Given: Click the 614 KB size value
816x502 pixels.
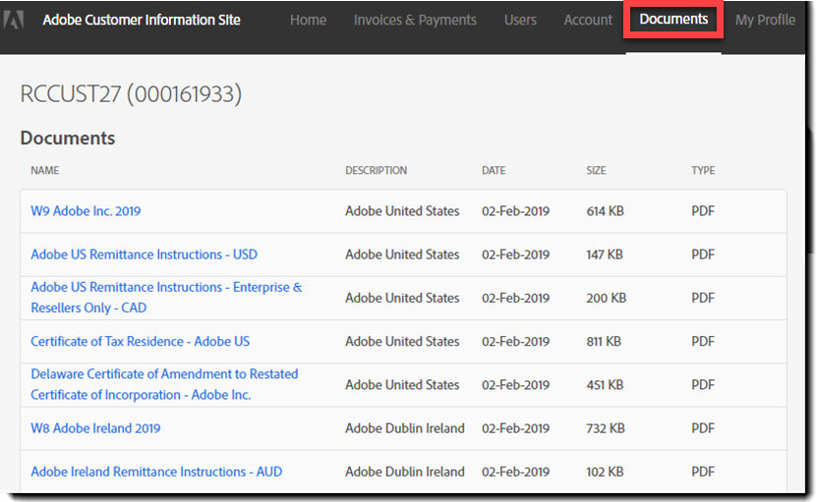Looking at the screenshot, I should tap(606, 211).
